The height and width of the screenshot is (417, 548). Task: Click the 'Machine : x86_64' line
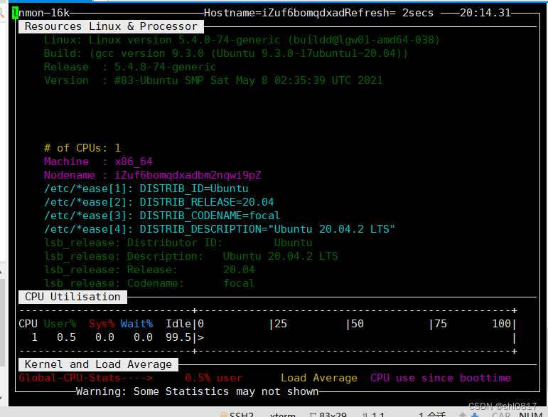coord(98,162)
